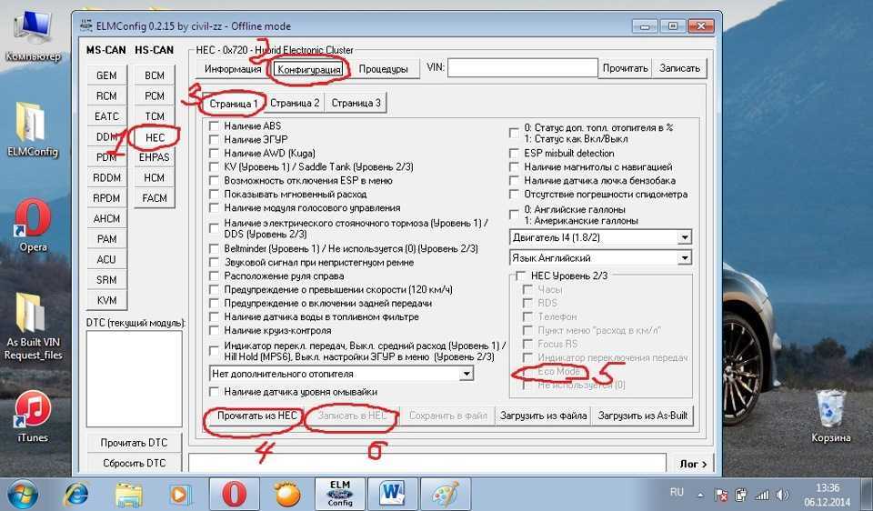873x511 pixels.
Task: Click into the VIN input field
Action: point(523,68)
